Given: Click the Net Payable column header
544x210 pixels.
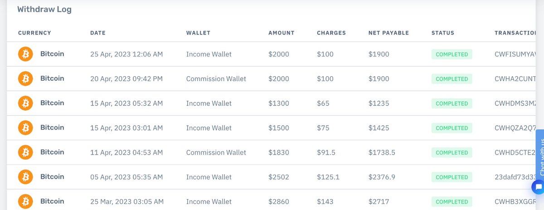Looking at the screenshot, I should tap(389, 33).
